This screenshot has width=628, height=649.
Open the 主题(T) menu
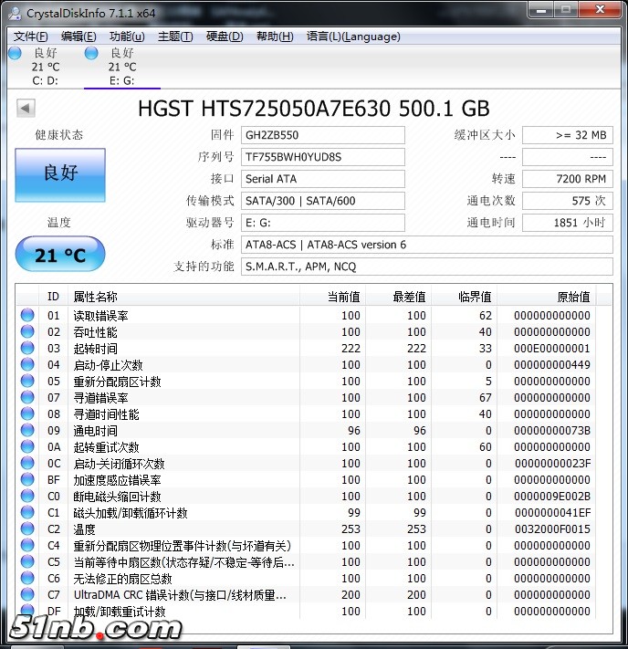(175, 37)
